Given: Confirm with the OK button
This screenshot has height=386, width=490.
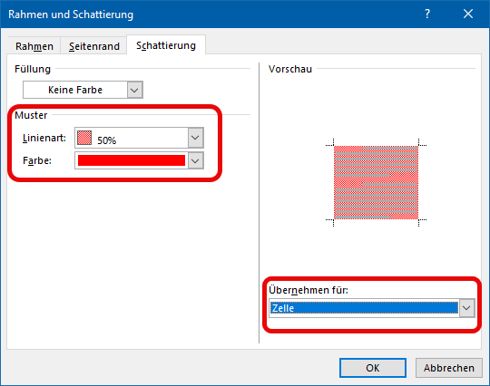Looking at the screenshot, I should click(x=373, y=368).
